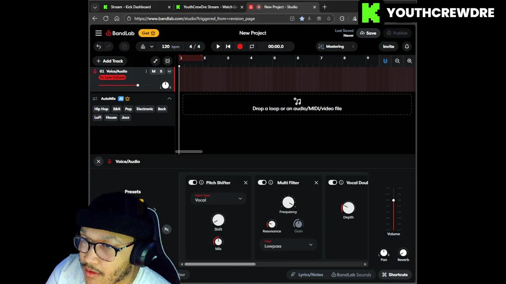Viewport: 506px width, 284px height.
Task: Go back in the browser
Action: coord(95,19)
